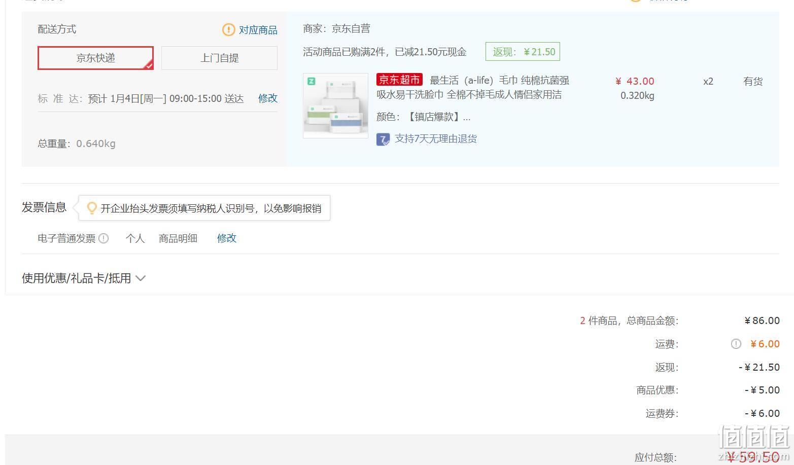The image size is (794, 465).
Task: Click the 活动商品已购满2件 promotion text
Action: pyautogui.click(x=385, y=52)
